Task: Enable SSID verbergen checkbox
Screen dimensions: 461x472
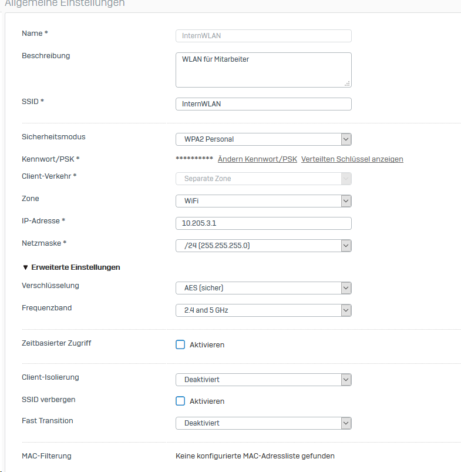Action: coord(180,401)
